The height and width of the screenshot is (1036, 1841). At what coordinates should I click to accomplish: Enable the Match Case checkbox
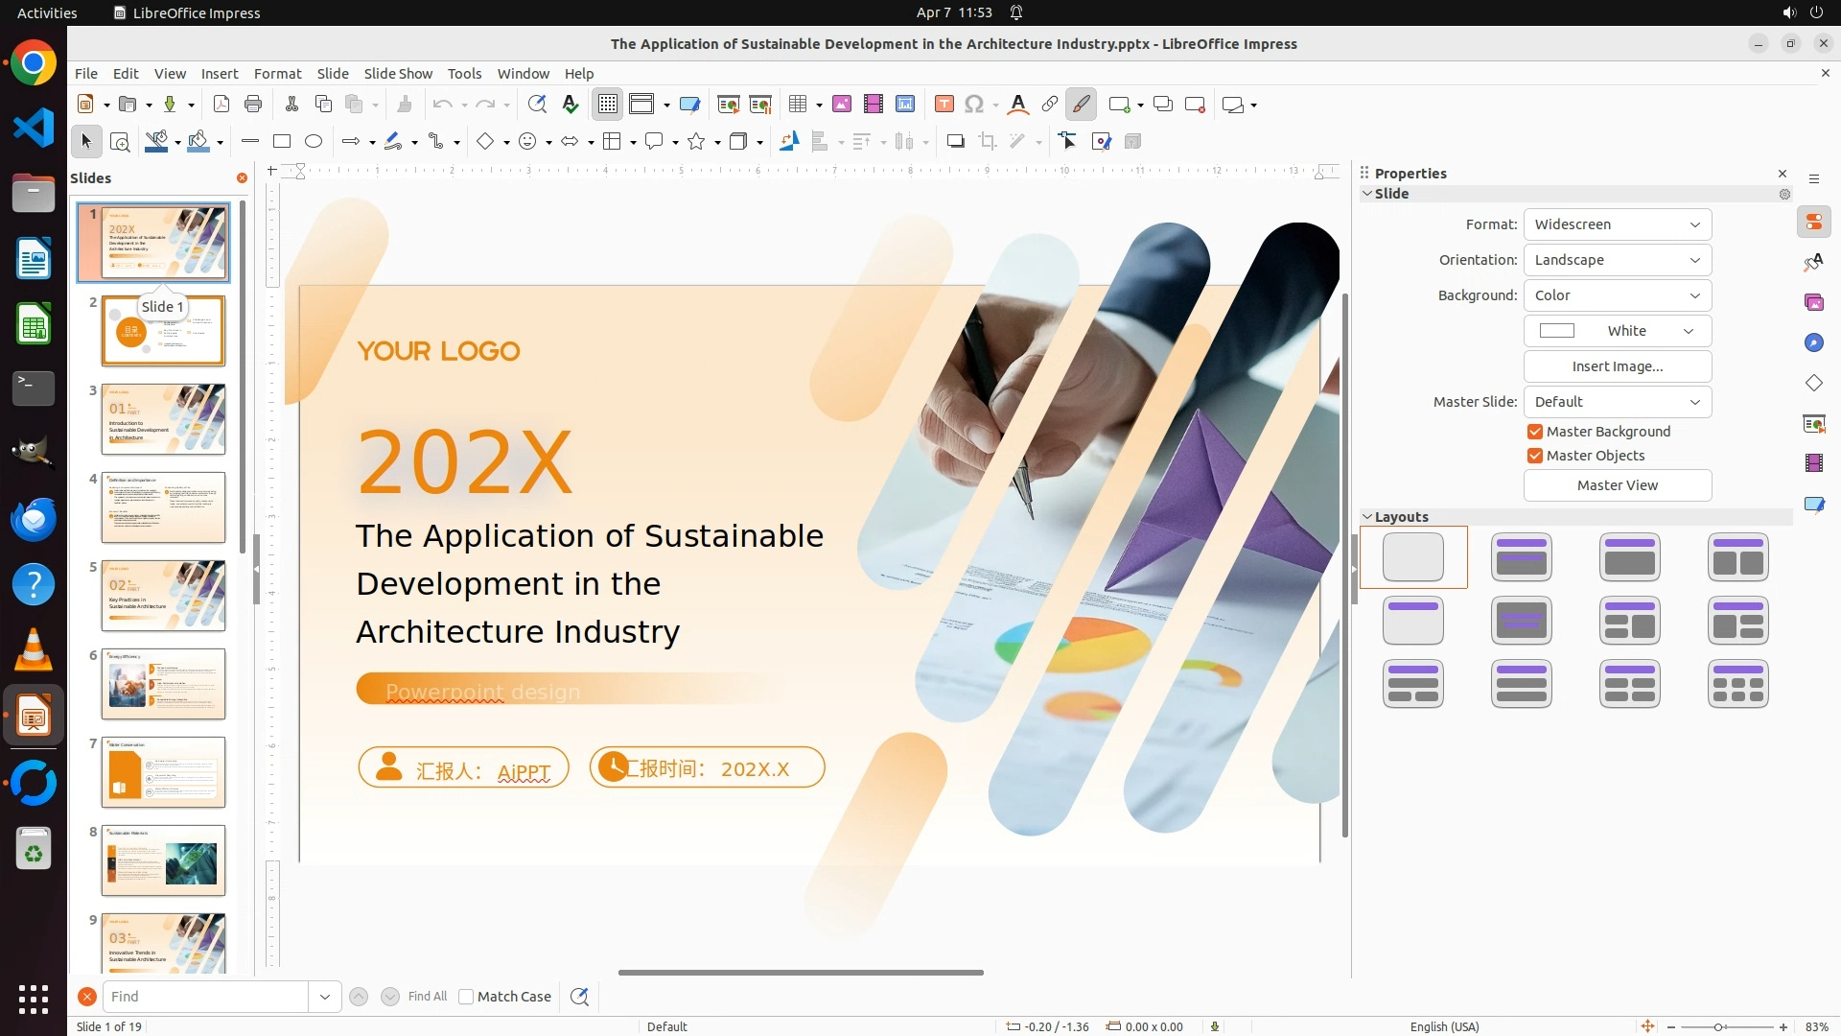click(466, 997)
